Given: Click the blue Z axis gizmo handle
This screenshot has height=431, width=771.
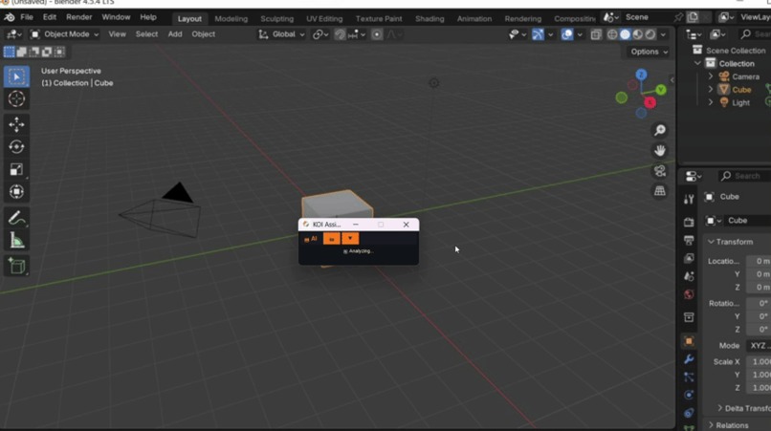Looking at the screenshot, I should point(641,75).
